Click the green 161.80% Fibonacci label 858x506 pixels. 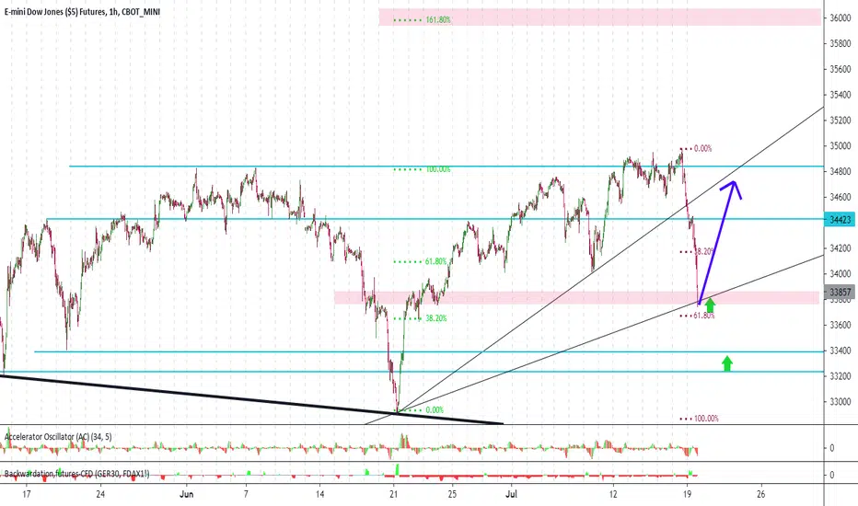[x=438, y=19]
